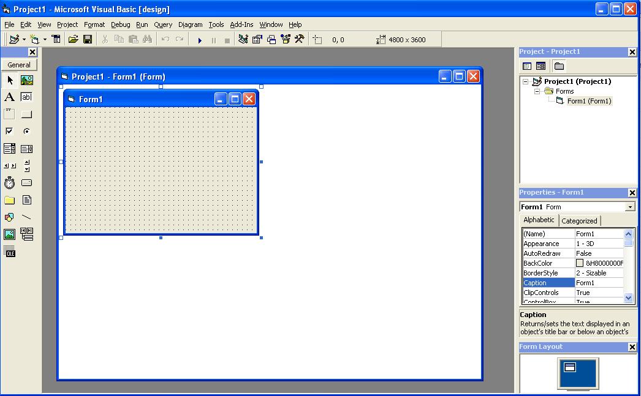This screenshot has width=641, height=396.
Task: Open dropdown arrow next to Add Form
Action: 45,39
